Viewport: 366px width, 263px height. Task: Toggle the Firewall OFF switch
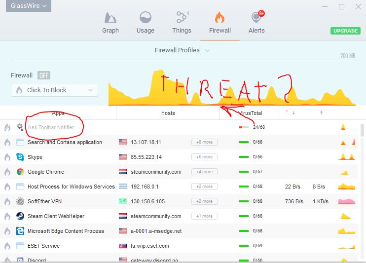click(x=44, y=75)
